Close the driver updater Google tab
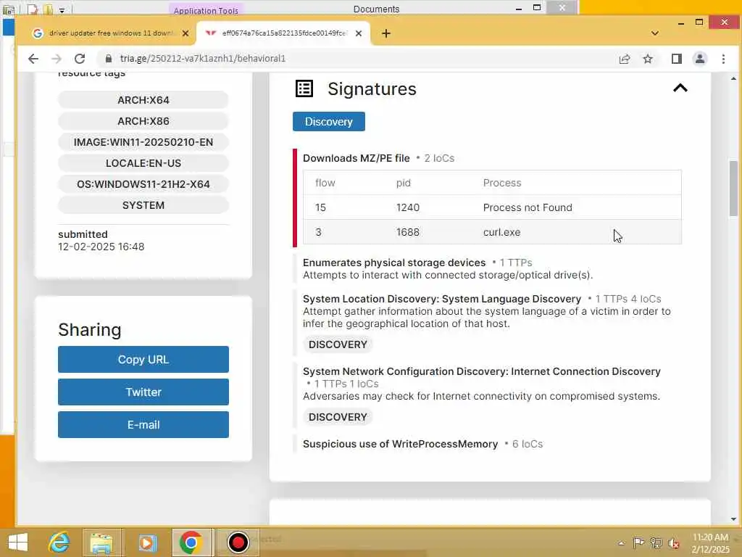This screenshot has height=557, width=742. click(x=185, y=33)
